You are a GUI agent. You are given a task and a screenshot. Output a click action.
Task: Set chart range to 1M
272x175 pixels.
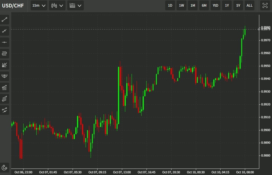pos(193,5)
